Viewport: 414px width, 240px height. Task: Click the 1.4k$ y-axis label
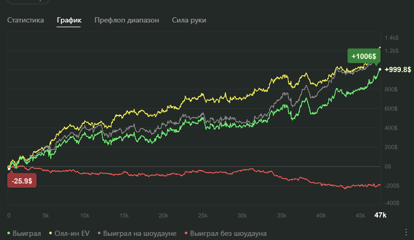coord(392,38)
